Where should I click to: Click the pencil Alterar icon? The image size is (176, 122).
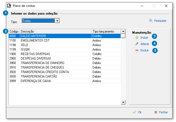coord(137,44)
